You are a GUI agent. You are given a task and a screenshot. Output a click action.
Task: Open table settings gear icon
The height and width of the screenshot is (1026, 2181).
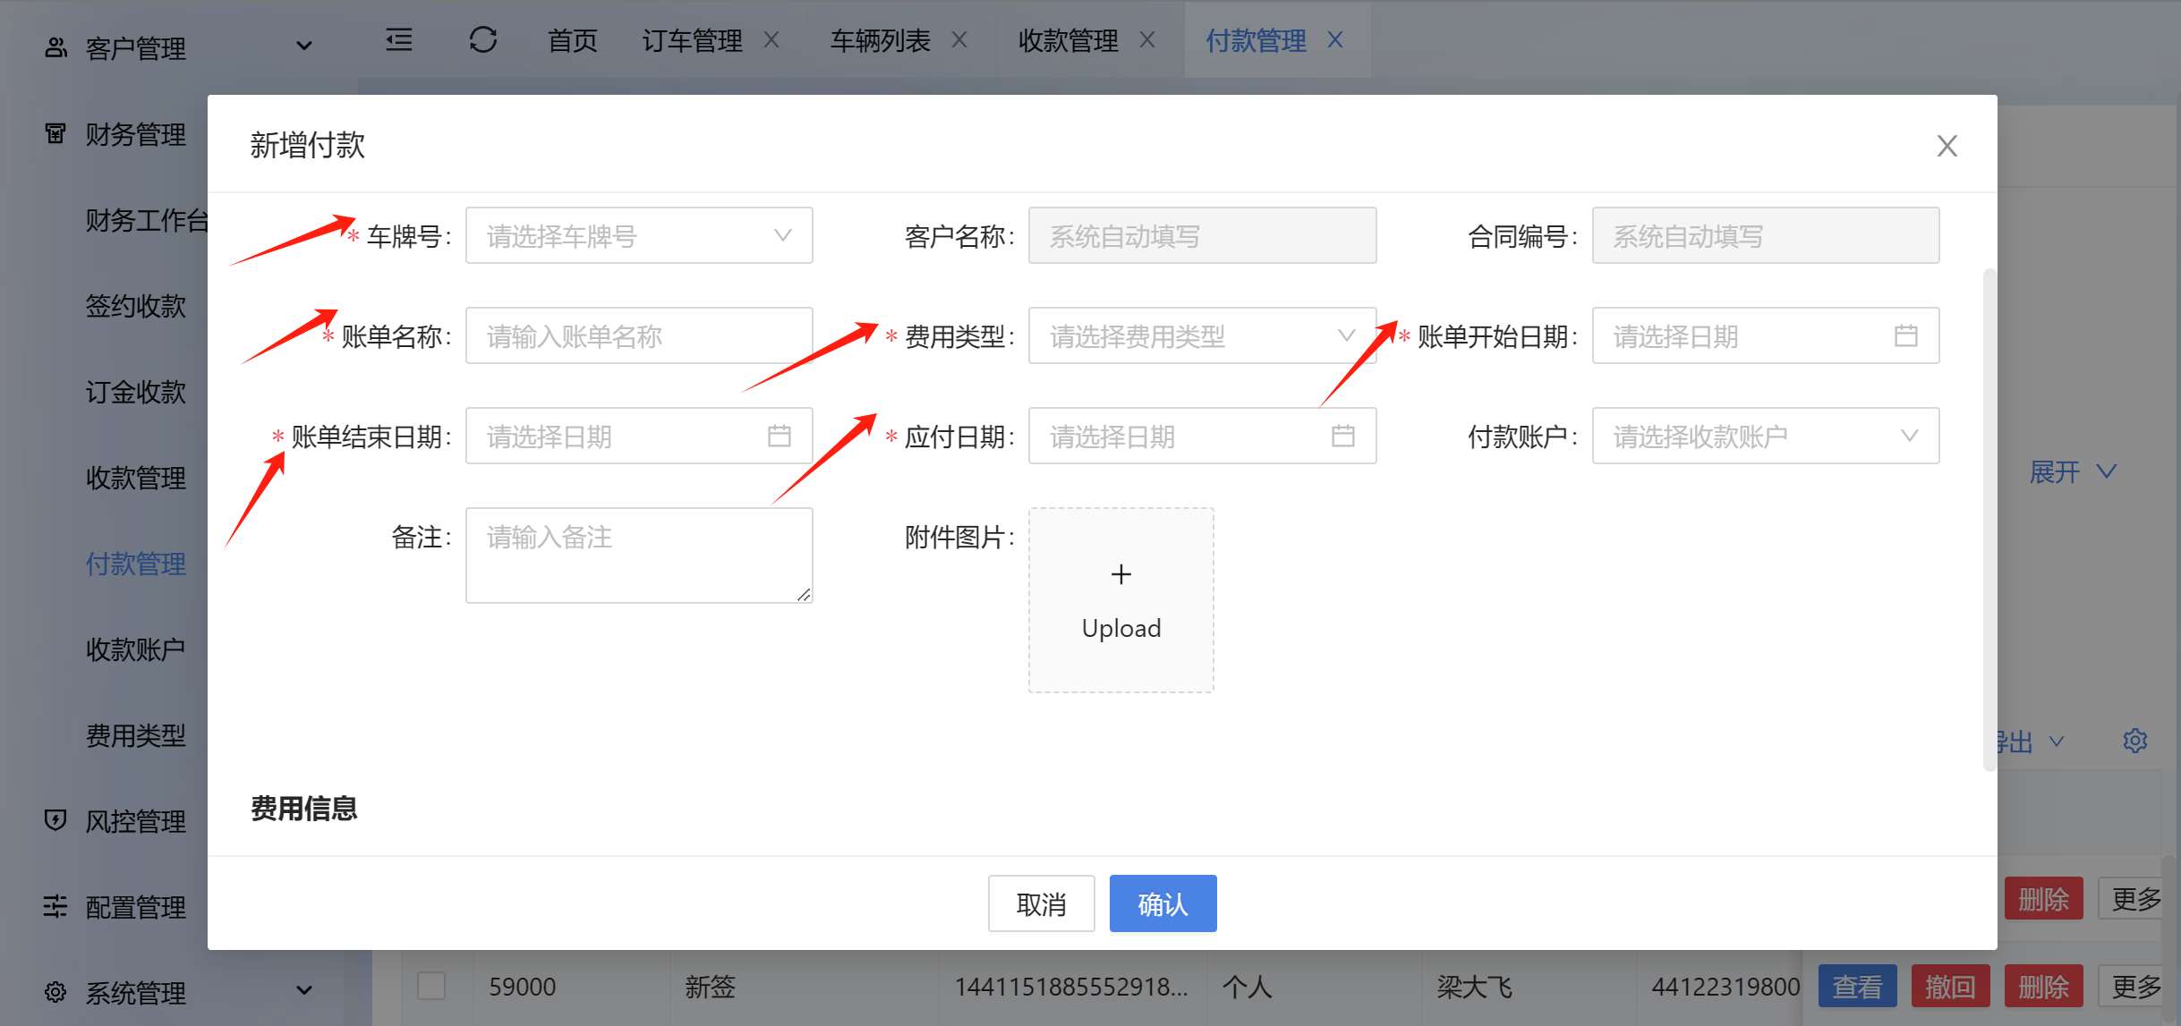tap(2134, 741)
